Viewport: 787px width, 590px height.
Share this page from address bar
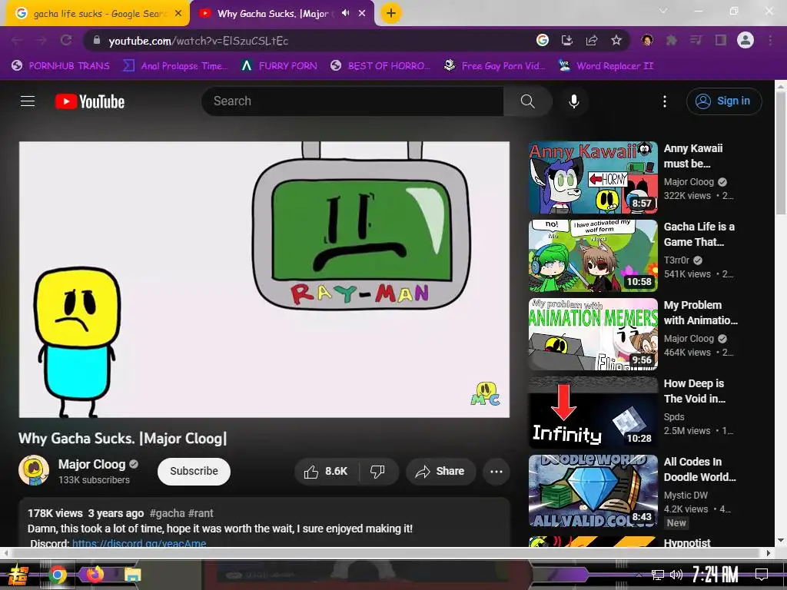[592, 41]
